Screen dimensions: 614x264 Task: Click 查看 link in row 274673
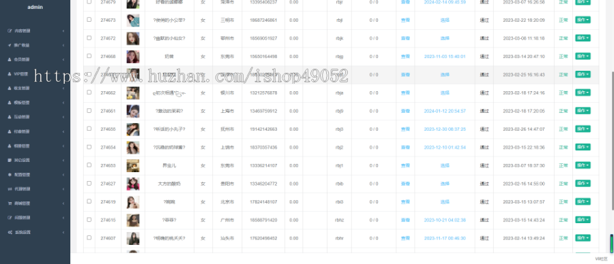(405, 20)
